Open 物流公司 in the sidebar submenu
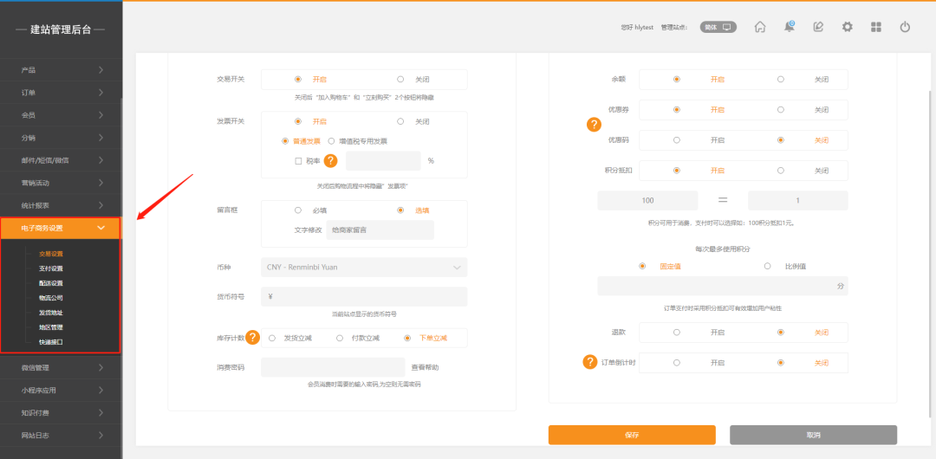The height and width of the screenshot is (459, 936). pyautogui.click(x=50, y=298)
